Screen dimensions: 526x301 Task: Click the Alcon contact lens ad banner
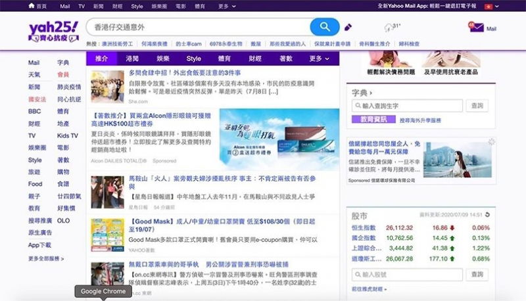(279, 139)
